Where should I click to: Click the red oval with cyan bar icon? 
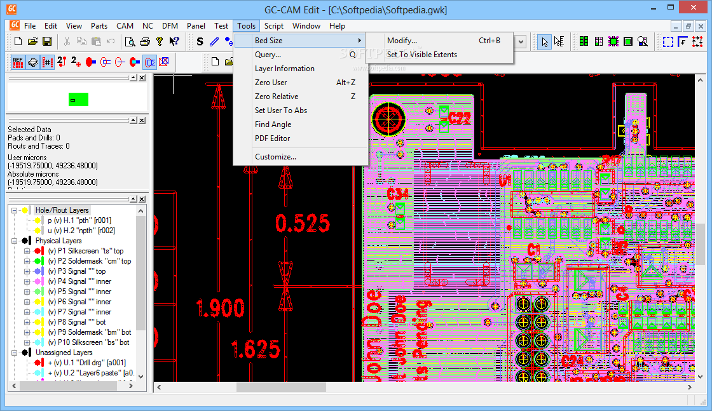coord(134,62)
